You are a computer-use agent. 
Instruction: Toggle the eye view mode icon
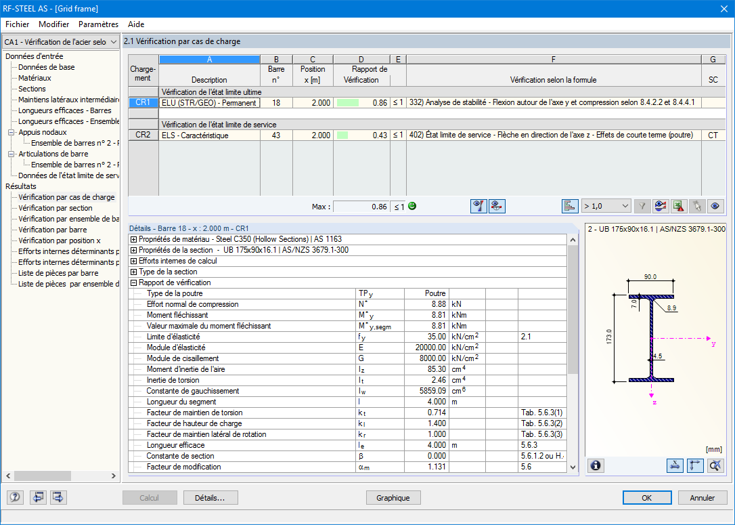point(715,206)
